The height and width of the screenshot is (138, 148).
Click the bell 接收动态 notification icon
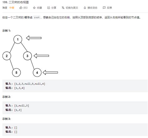[85, 8]
